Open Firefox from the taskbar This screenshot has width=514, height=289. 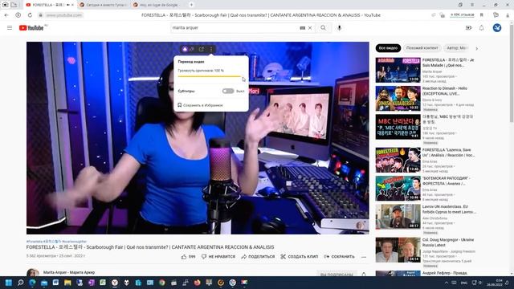point(197,283)
